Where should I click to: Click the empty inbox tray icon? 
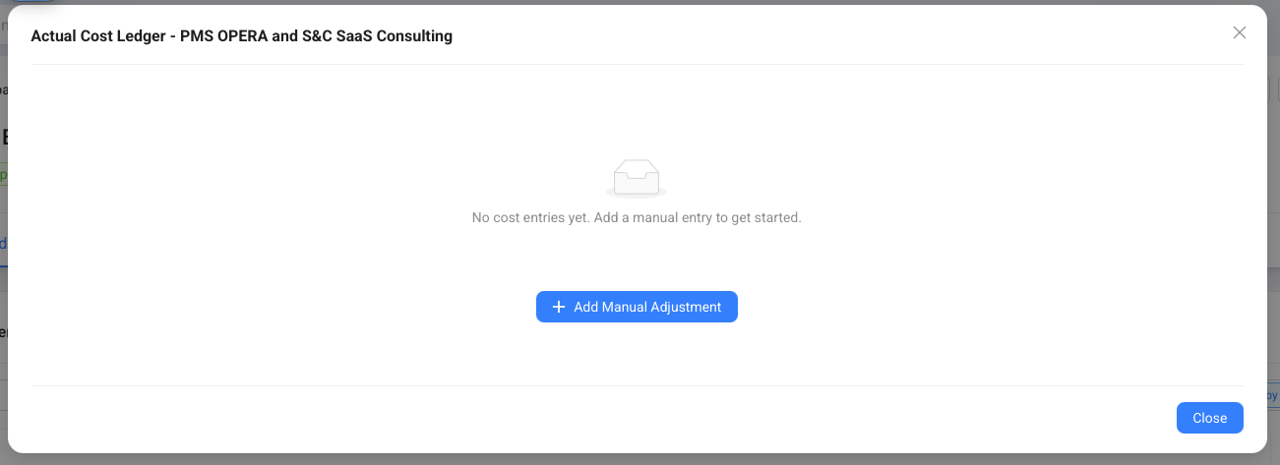point(637,178)
